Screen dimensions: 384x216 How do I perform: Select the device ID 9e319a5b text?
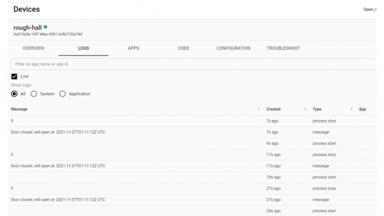pyautogui.click(x=48, y=34)
